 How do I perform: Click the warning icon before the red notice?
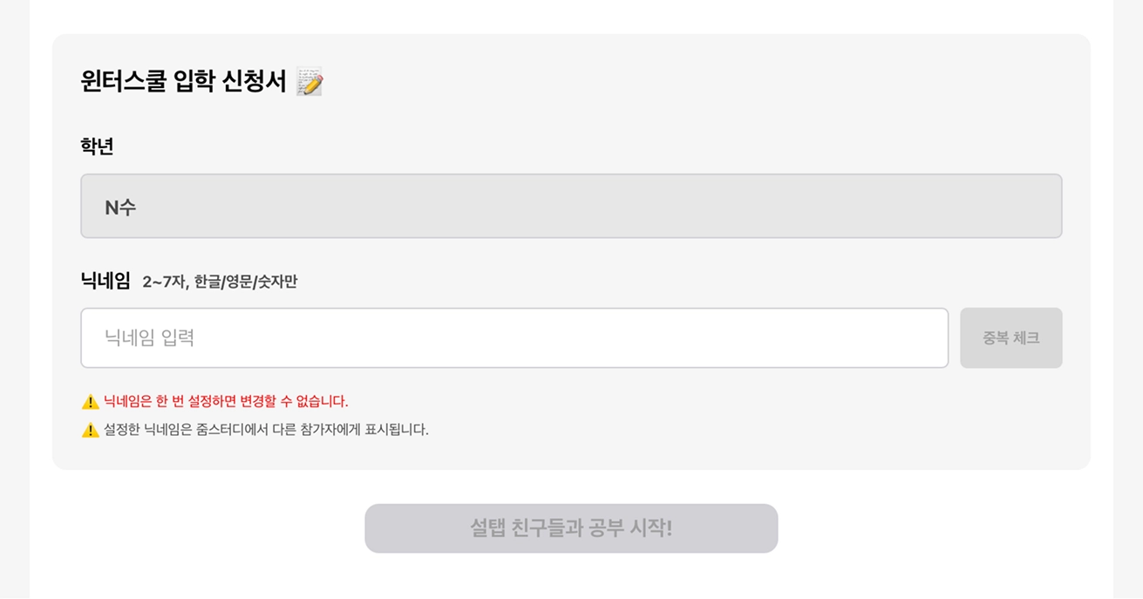pyautogui.click(x=90, y=402)
